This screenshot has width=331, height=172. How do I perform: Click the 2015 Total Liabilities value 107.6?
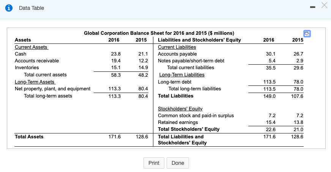click(297, 96)
